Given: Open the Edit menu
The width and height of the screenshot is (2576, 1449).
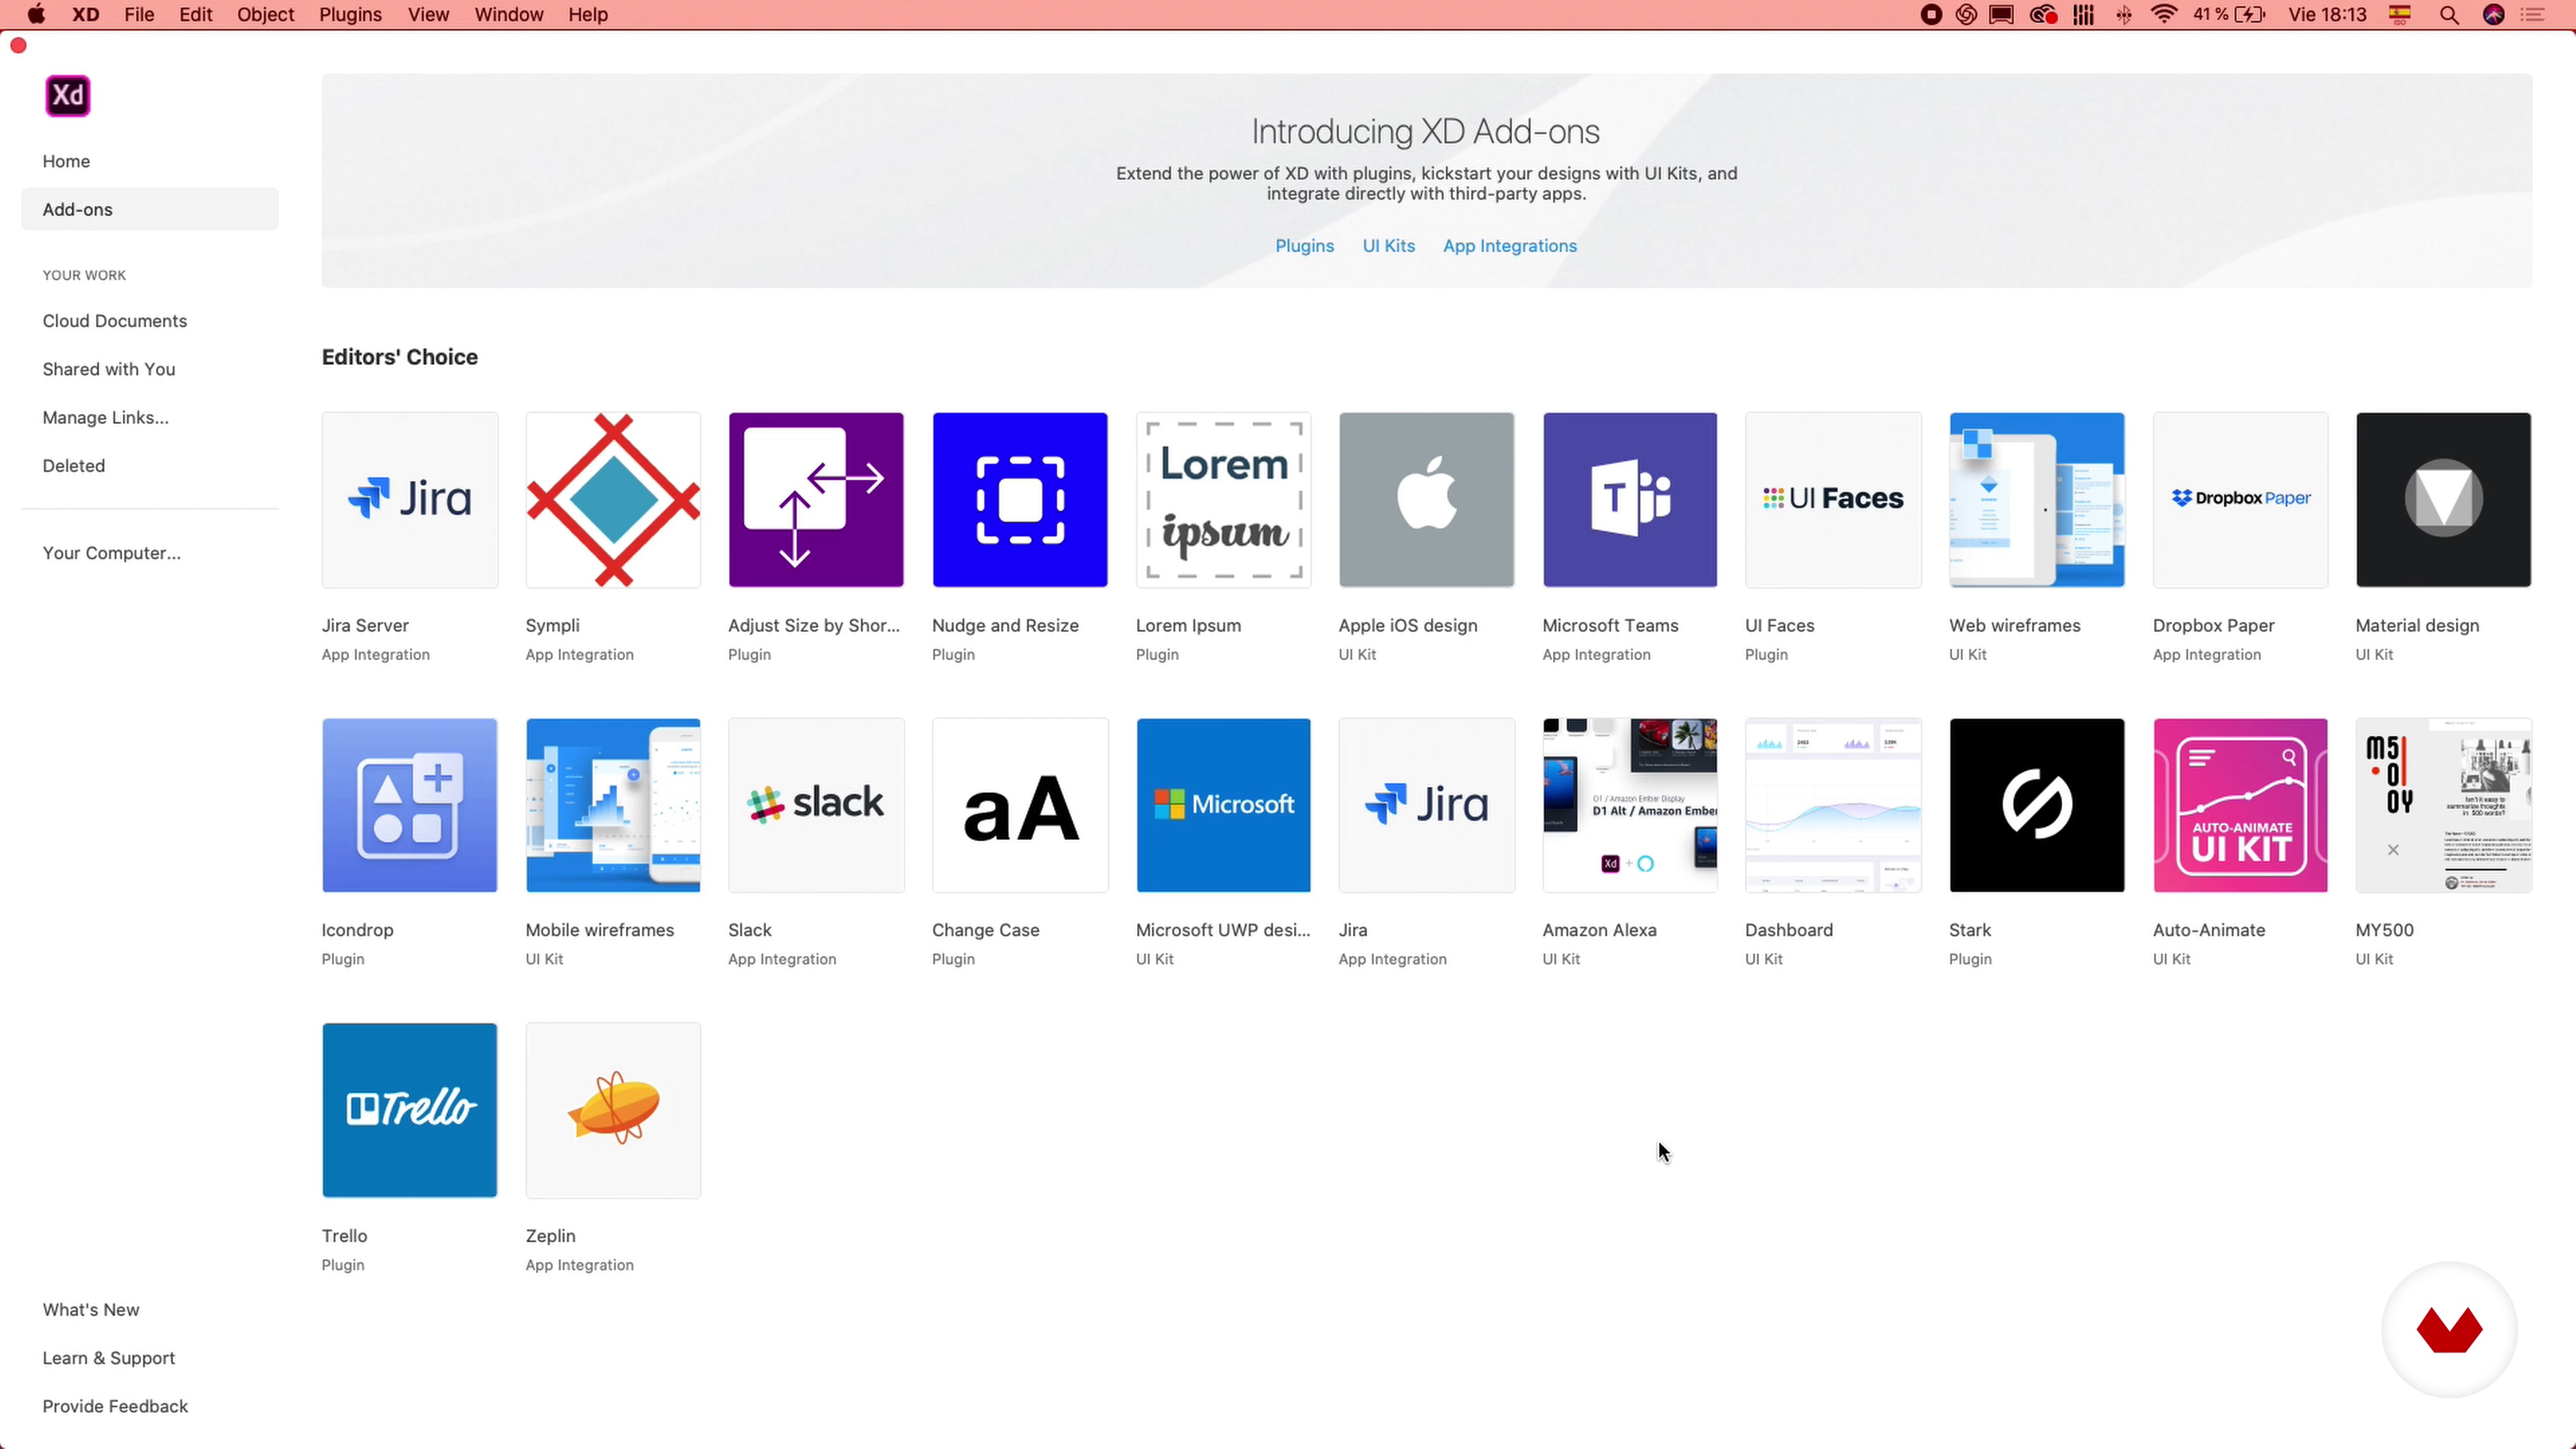Looking at the screenshot, I should tap(196, 15).
